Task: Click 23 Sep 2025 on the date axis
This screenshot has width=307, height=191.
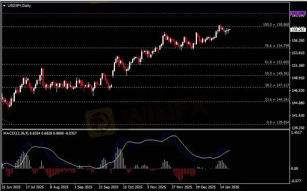Action: (x=107, y=187)
